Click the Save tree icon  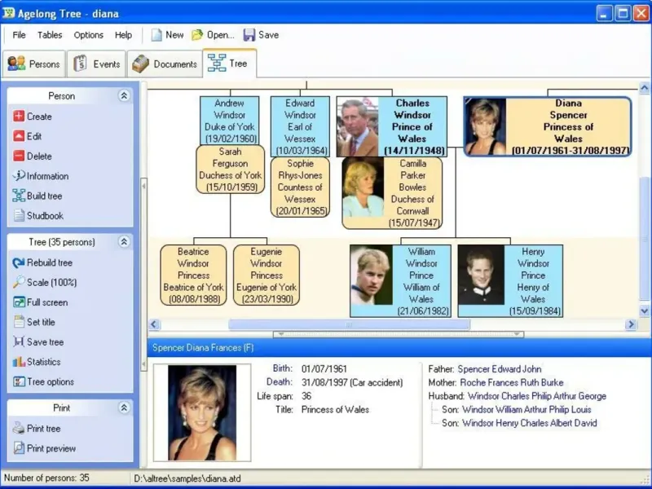pos(19,341)
